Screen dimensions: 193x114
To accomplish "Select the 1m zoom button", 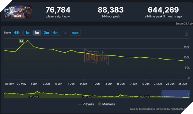I will coord(37,32).
